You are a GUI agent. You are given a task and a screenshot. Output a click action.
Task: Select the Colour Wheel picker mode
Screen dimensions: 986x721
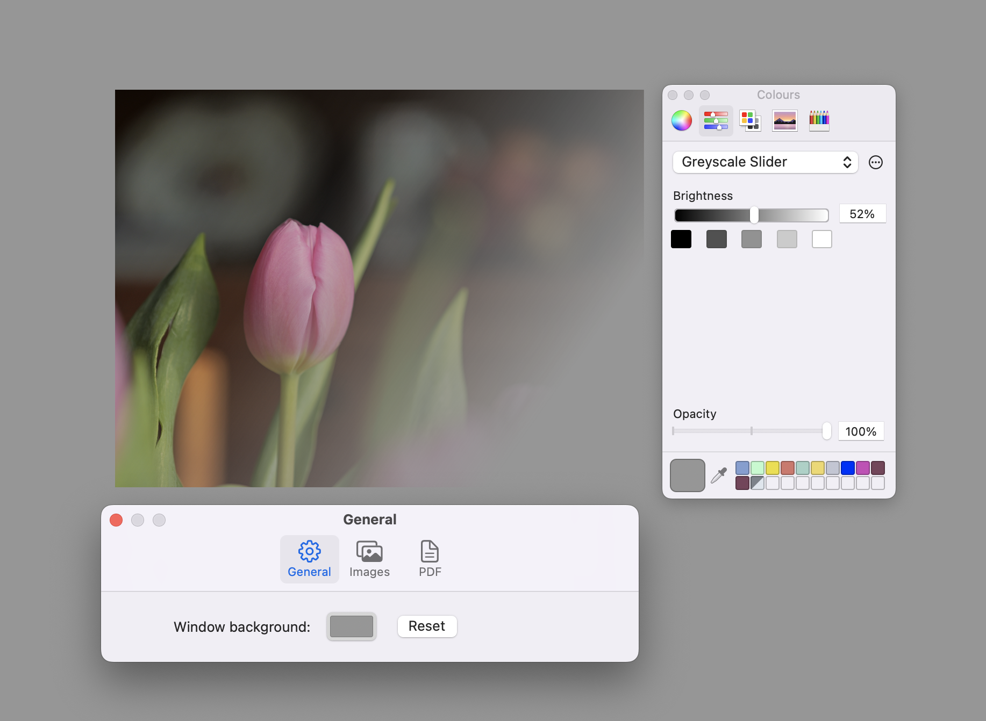click(x=681, y=120)
